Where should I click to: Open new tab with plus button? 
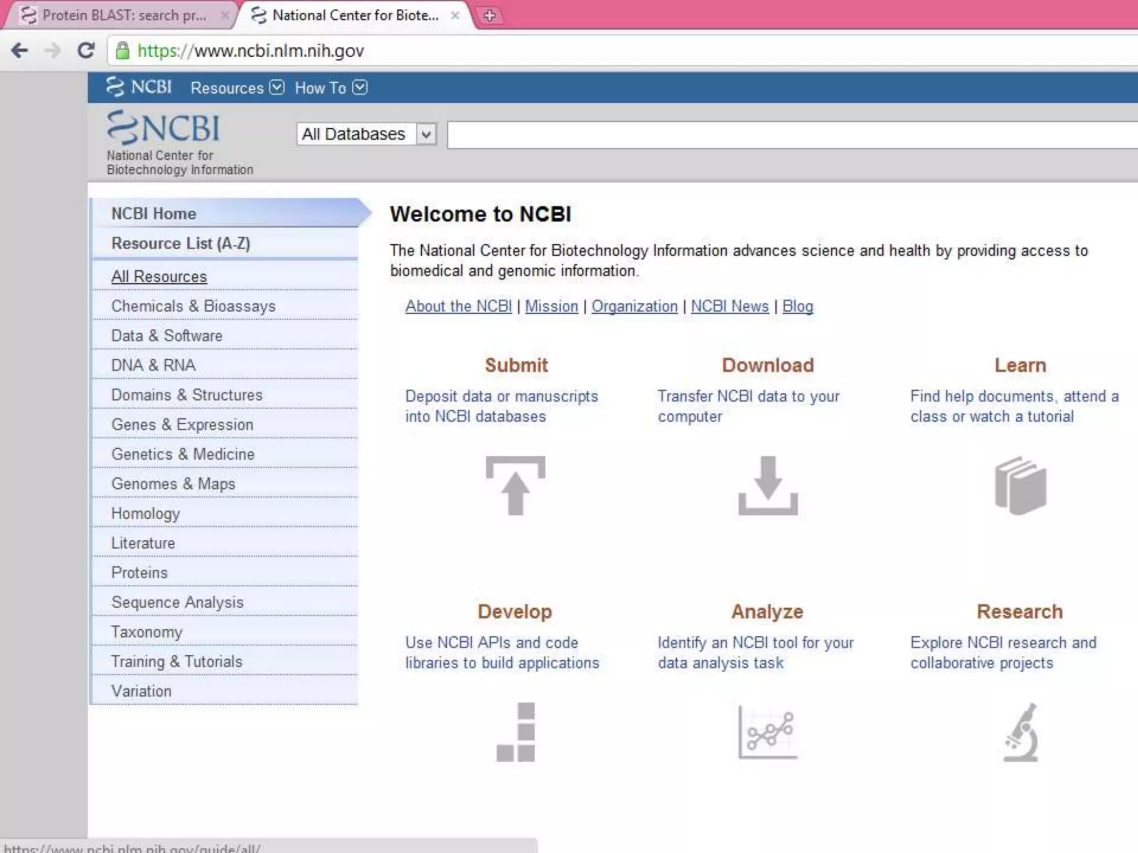pyautogui.click(x=490, y=16)
